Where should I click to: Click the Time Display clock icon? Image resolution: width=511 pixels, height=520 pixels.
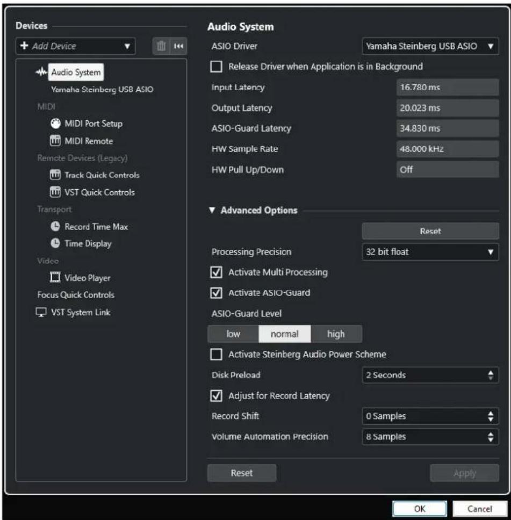click(x=55, y=243)
